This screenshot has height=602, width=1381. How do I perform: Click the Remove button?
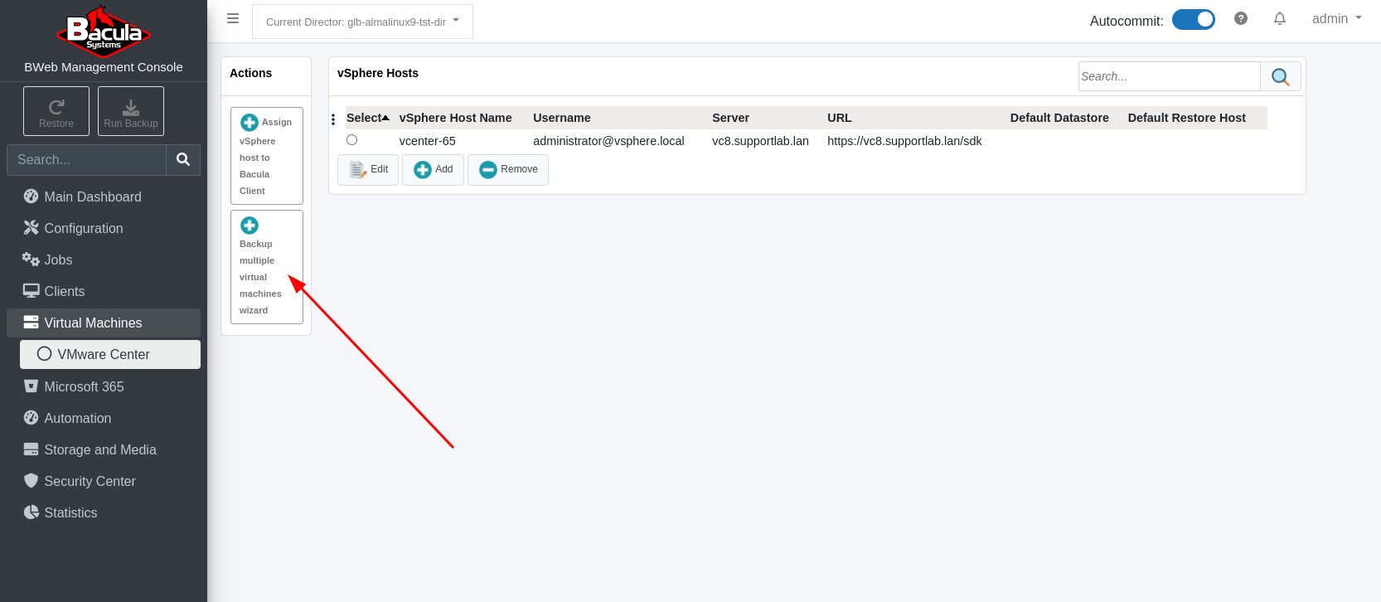pyautogui.click(x=508, y=169)
